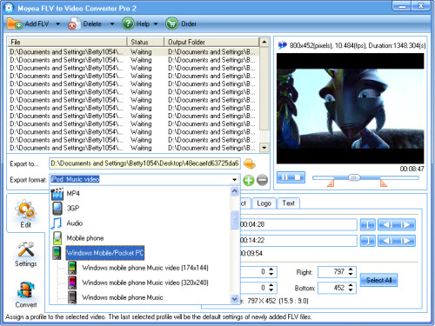Viewport: 435px width, 326px height.
Task: Click the start time field 00:04:28
Action: (x=298, y=224)
